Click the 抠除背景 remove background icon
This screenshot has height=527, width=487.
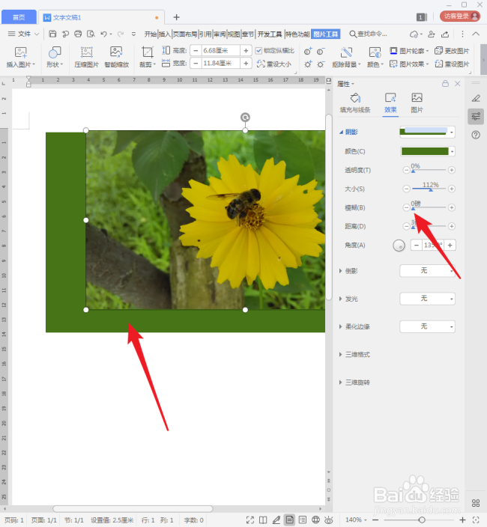point(346,57)
